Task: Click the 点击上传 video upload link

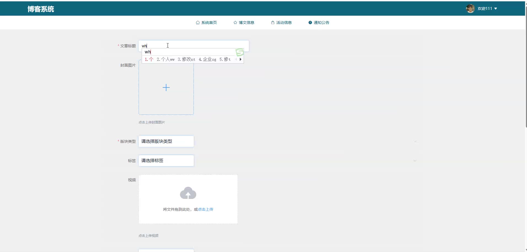Action: tap(206, 209)
